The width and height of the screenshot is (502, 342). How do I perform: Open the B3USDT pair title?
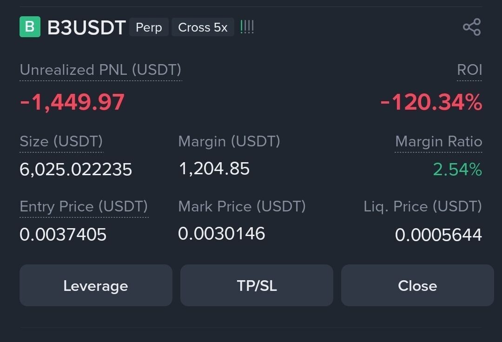(86, 28)
